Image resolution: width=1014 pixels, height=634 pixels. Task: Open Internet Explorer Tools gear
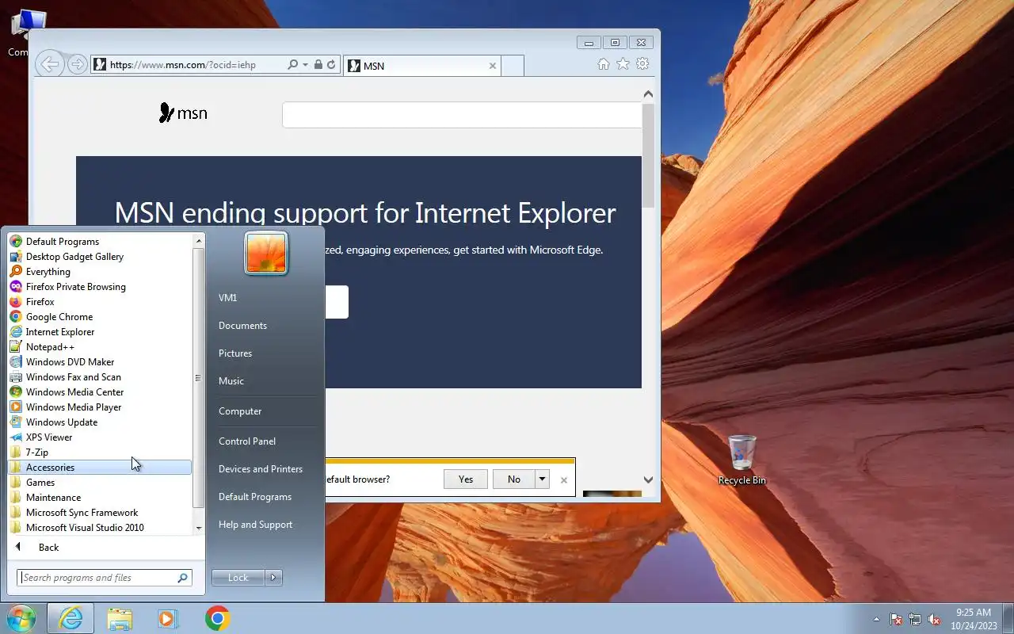[643, 64]
